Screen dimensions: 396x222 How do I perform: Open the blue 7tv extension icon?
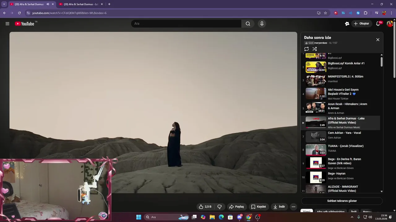coord(343,13)
